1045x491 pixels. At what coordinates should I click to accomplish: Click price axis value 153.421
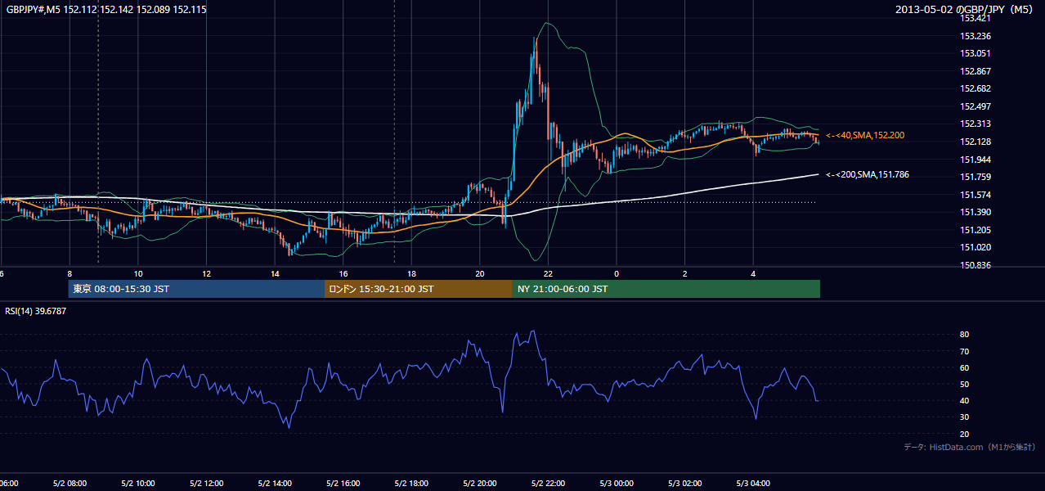tap(975, 18)
